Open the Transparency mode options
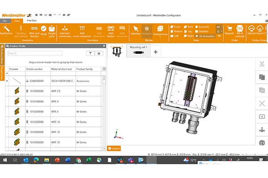This screenshot has height=178, width=268. point(160,32)
